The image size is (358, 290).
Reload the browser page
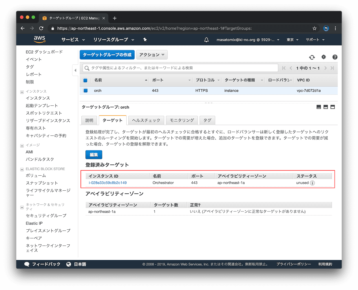[x=41, y=28]
